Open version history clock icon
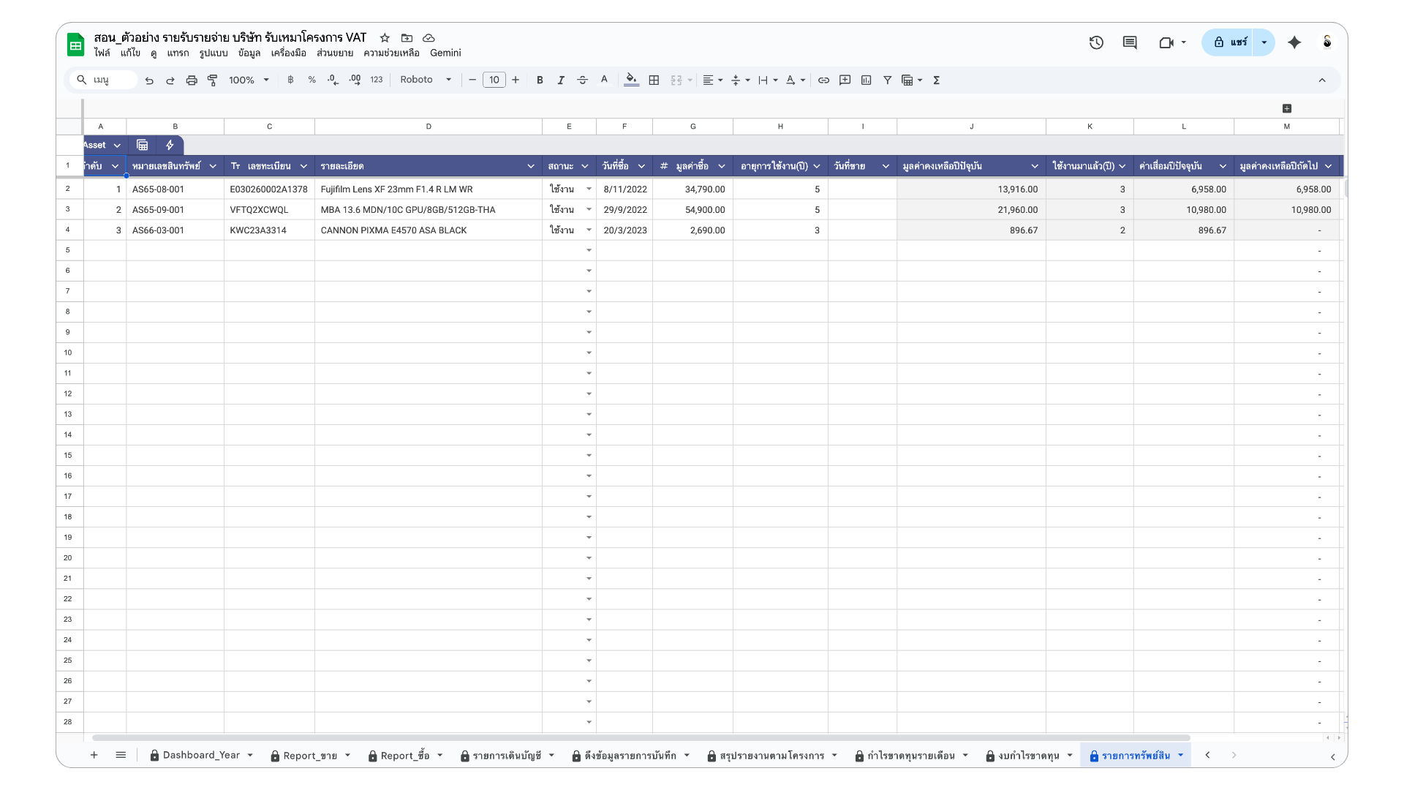Screen dimensions: 1404x790 pos(1095,42)
